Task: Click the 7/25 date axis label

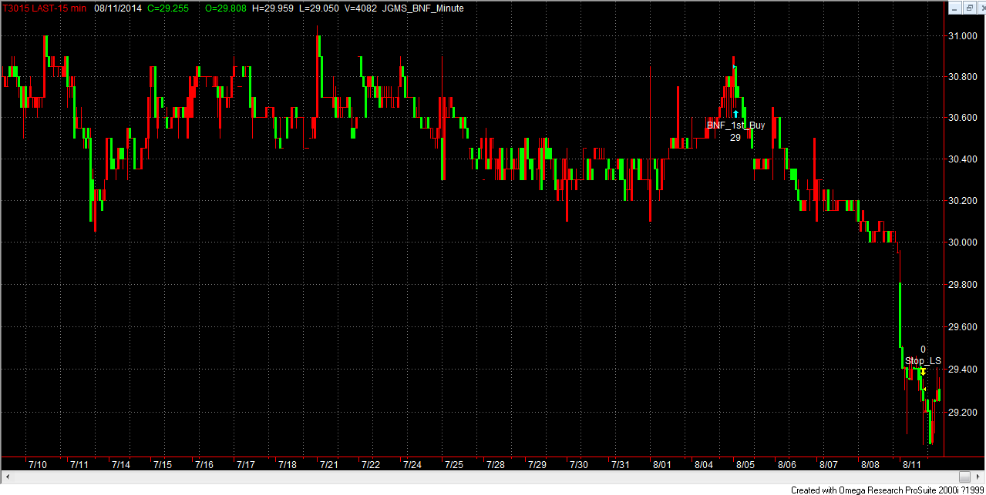Action: click(x=454, y=464)
